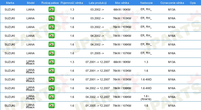
Task: Click the Marka column header
Action: [x=10, y=3]
